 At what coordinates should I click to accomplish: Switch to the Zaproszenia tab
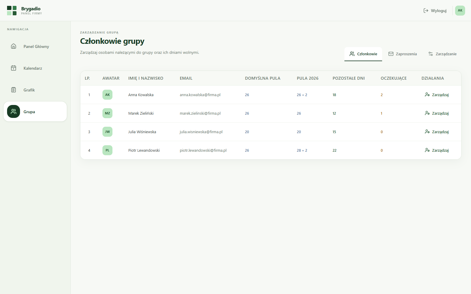(402, 54)
